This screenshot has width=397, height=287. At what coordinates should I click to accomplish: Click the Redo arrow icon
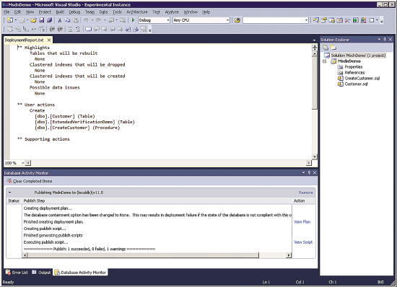[x=98, y=20]
